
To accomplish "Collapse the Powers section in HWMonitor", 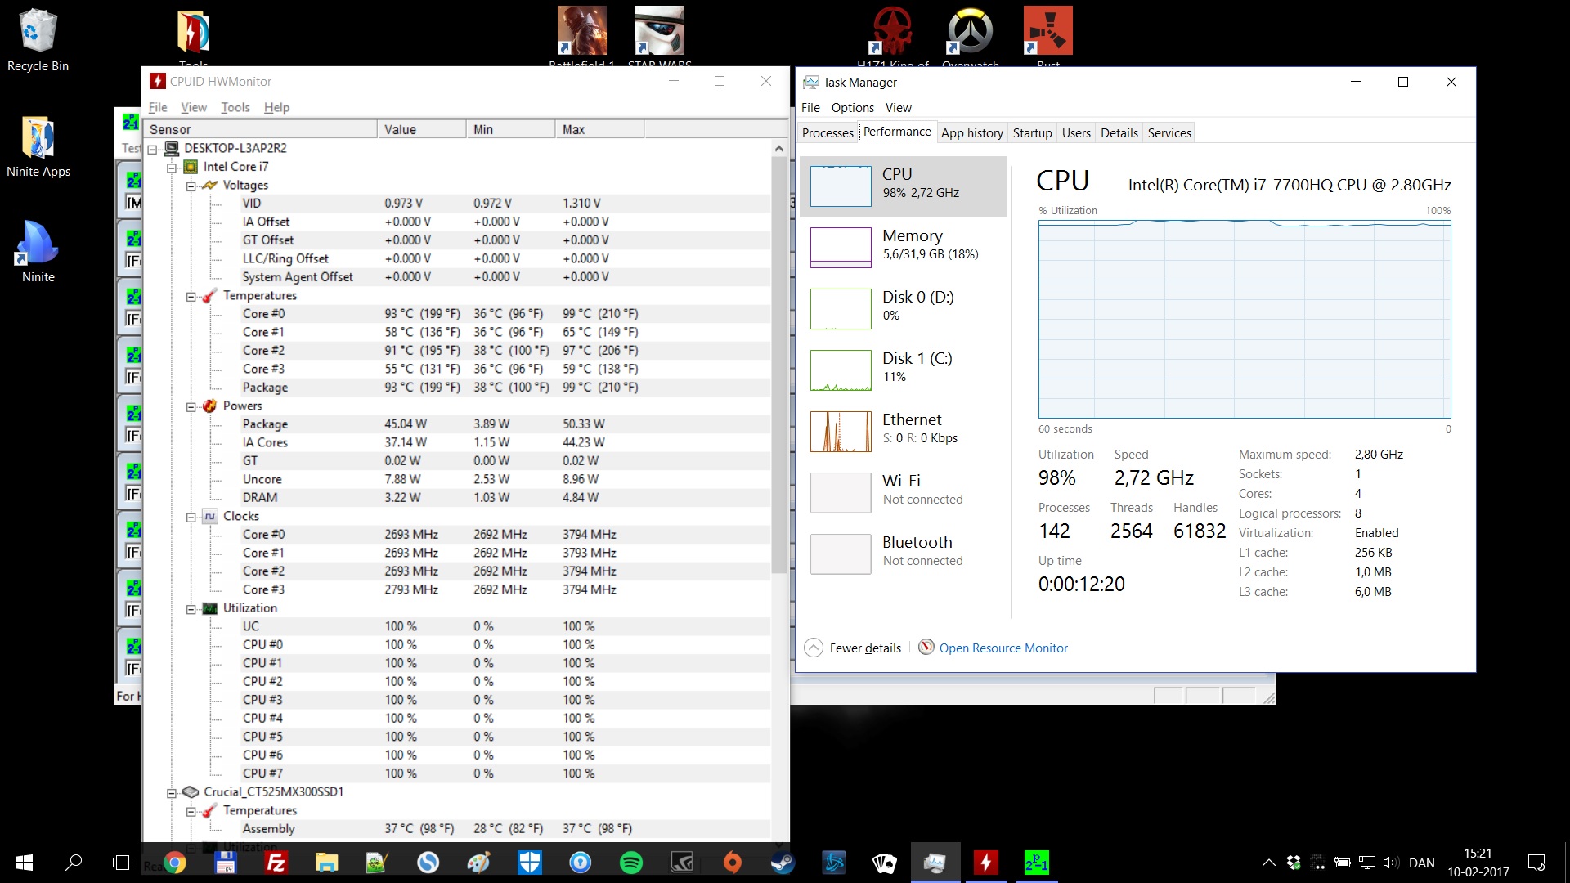I will (191, 406).
